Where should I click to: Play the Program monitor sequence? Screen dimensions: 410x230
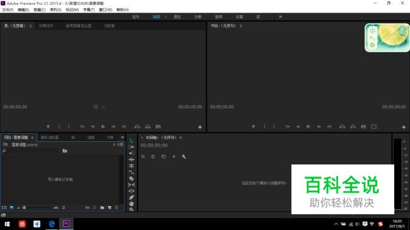(308, 127)
